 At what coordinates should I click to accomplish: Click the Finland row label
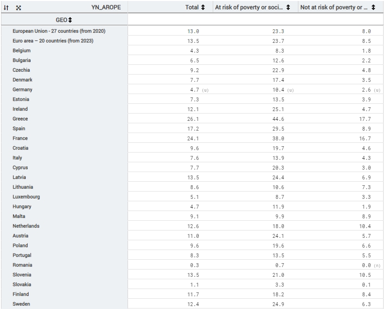click(x=21, y=294)
